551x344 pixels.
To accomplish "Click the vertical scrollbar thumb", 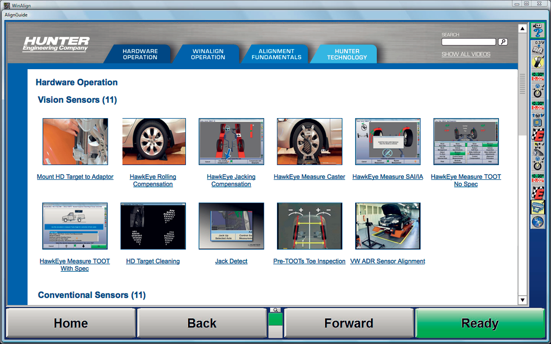I will (522, 84).
